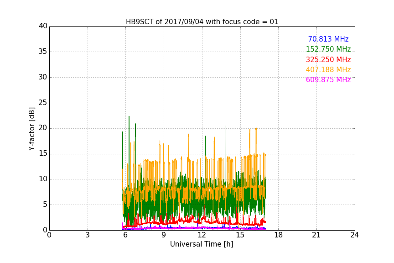Click the x-axis tick value 3
The width and height of the screenshot is (394, 263).
[88, 235]
